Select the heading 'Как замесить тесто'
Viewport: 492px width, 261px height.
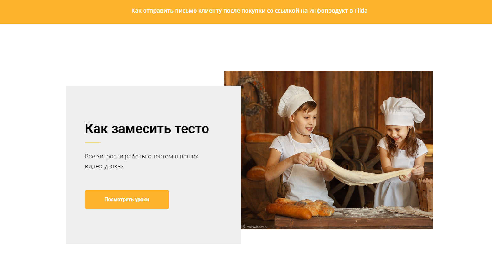[x=147, y=129]
